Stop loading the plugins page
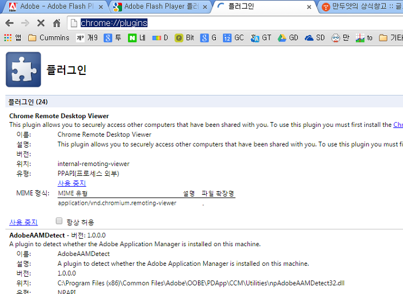 click(x=41, y=23)
